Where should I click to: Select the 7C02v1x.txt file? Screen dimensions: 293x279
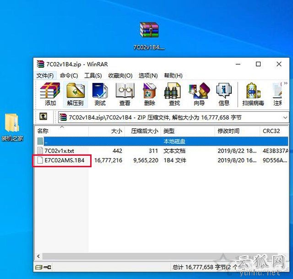[59, 151]
